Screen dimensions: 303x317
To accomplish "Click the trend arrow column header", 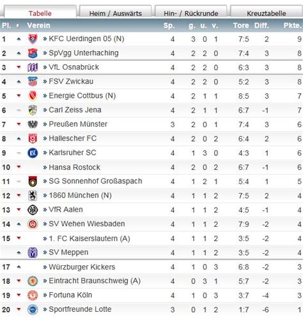I will 18,26.
